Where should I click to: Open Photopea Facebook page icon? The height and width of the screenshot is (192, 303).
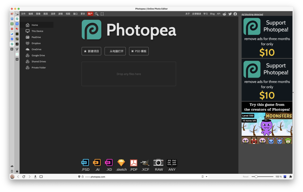point(235,14)
